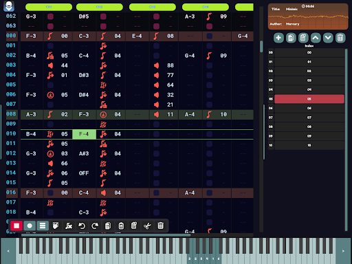Copy selection in the bottom toolbar
352x264 pixels.
coord(108,225)
